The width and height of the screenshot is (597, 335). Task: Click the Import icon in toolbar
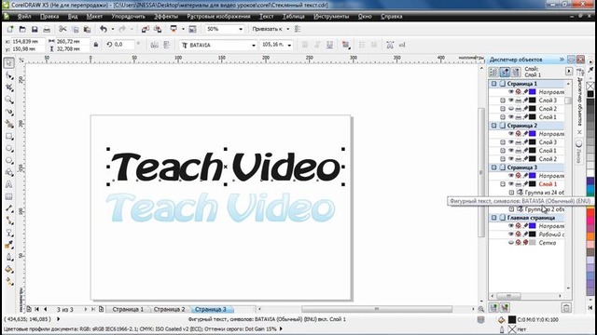click(146, 29)
